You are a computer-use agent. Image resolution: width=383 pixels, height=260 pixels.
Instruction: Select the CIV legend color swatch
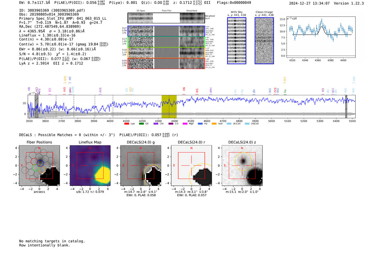156,124
